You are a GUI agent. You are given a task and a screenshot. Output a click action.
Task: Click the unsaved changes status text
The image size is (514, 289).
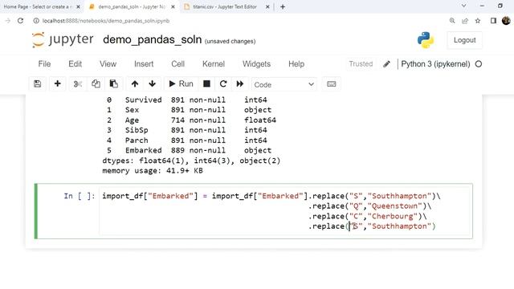tap(230, 41)
